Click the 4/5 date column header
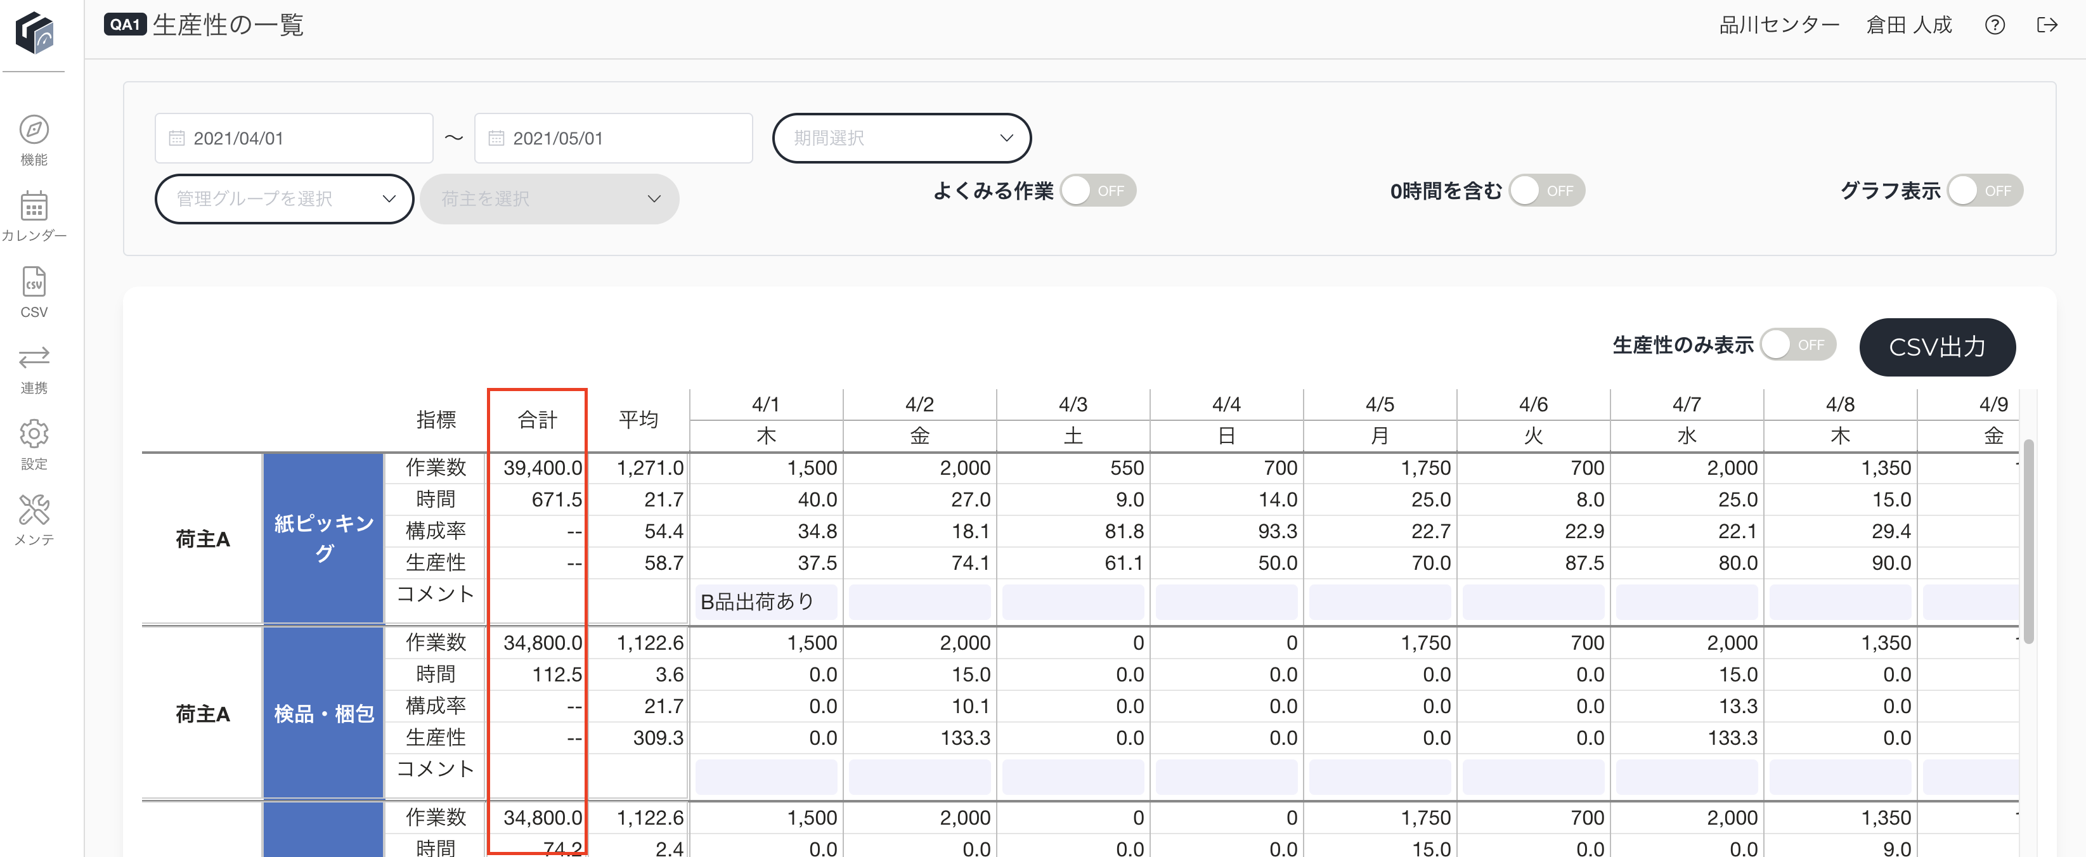Screen dimensions: 2086x857 point(1380,404)
